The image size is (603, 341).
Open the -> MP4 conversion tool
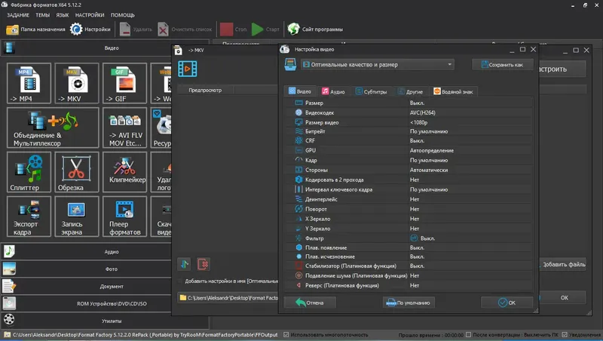[x=29, y=83]
